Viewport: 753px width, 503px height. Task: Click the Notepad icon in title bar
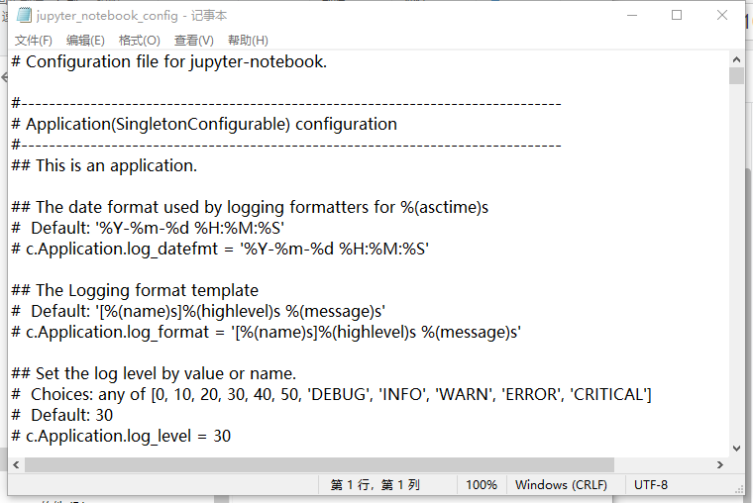pyautogui.click(x=24, y=16)
